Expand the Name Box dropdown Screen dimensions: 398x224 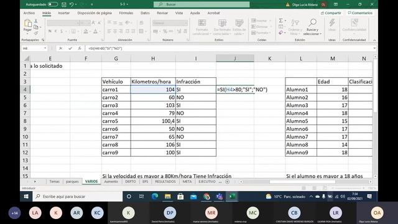[x=45, y=49]
